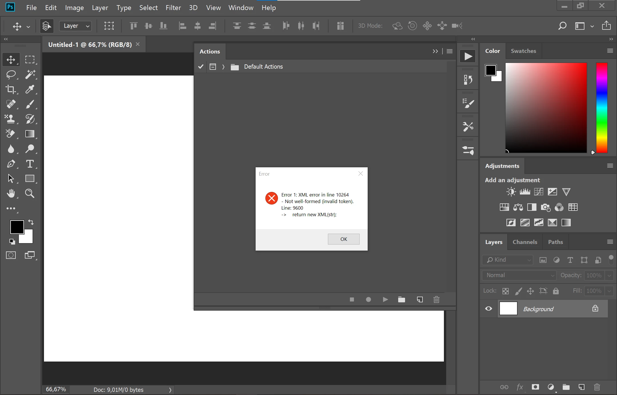Open the Normal blend mode dropdown
Image resolution: width=617 pixels, height=395 pixels.
[519, 275]
